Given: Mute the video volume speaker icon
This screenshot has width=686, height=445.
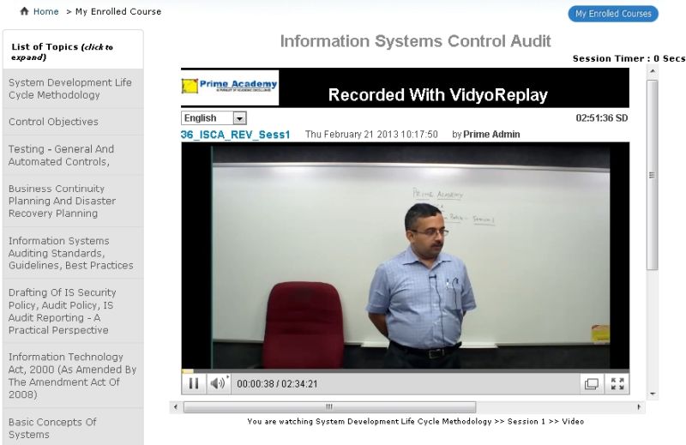Looking at the screenshot, I should point(217,384).
